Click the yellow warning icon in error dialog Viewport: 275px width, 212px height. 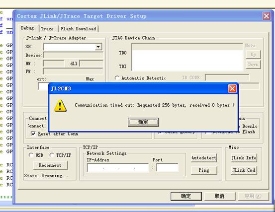60,106
